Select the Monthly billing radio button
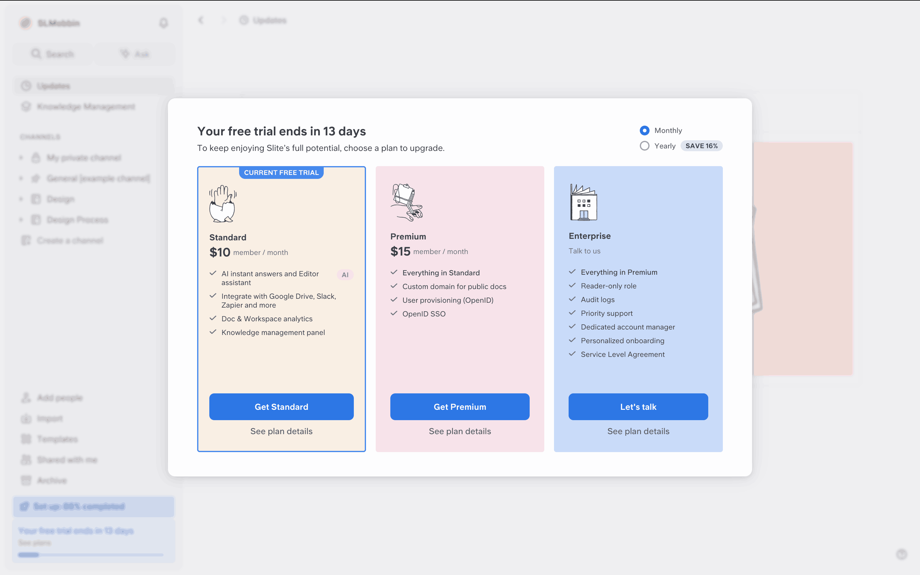920x575 pixels. 644,131
